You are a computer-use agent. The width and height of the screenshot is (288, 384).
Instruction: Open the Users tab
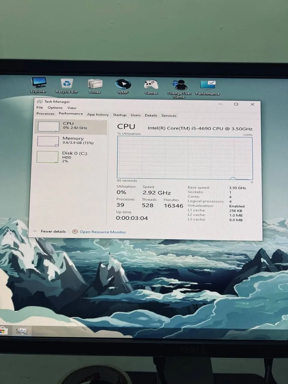pyautogui.click(x=136, y=115)
